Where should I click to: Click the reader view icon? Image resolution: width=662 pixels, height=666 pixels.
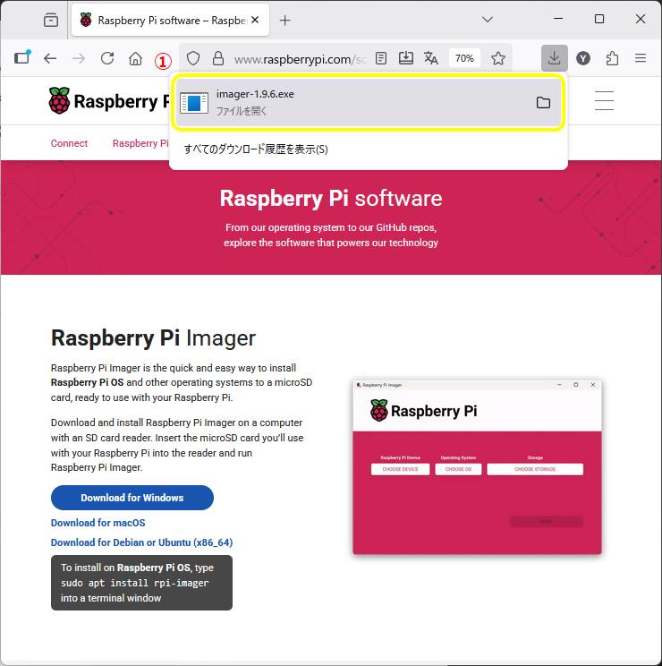(381, 58)
